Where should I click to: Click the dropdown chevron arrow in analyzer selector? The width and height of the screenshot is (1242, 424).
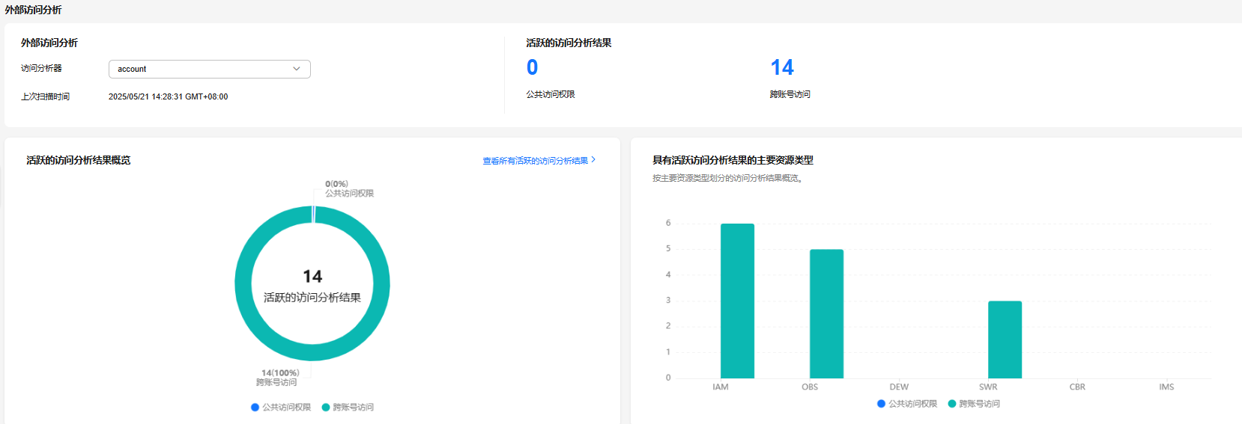[x=297, y=69]
